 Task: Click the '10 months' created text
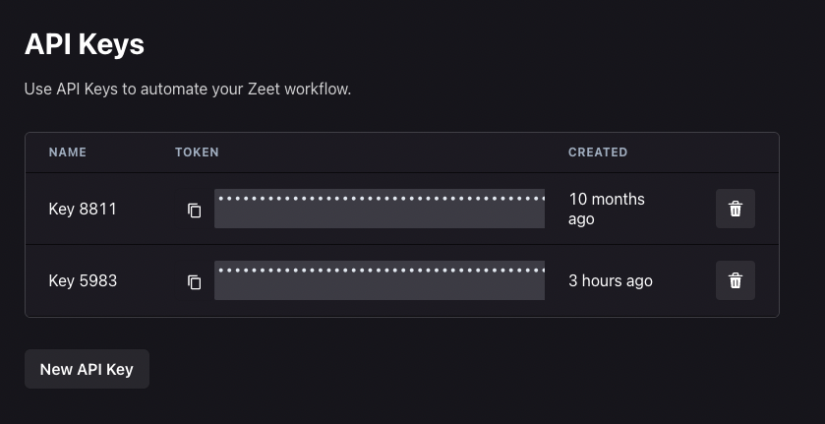tap(606, 199)
